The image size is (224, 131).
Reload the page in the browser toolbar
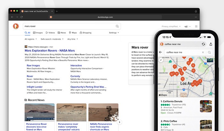pos(21,17)
